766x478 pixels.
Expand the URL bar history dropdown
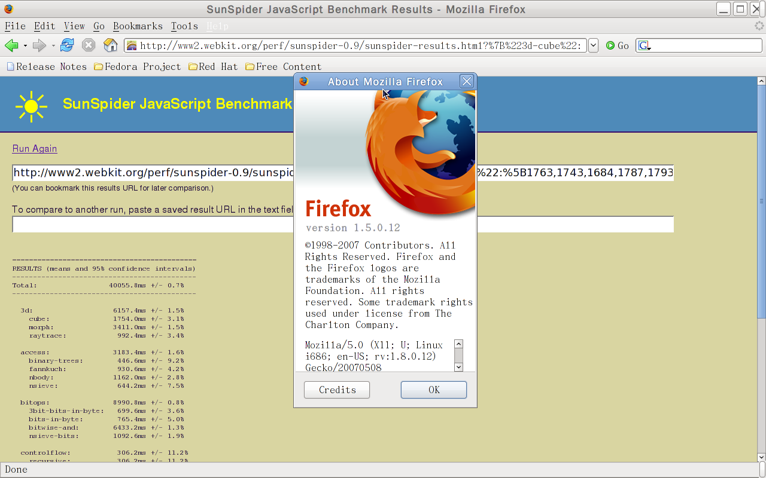593,45
